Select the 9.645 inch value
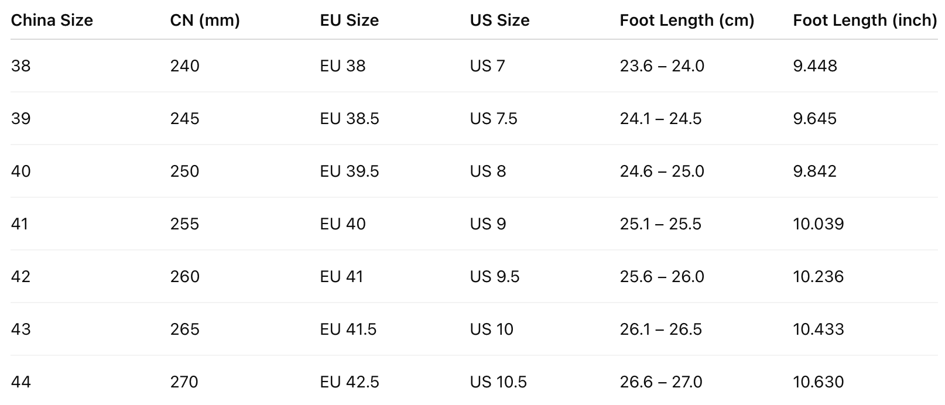 (x=814, y=119)
